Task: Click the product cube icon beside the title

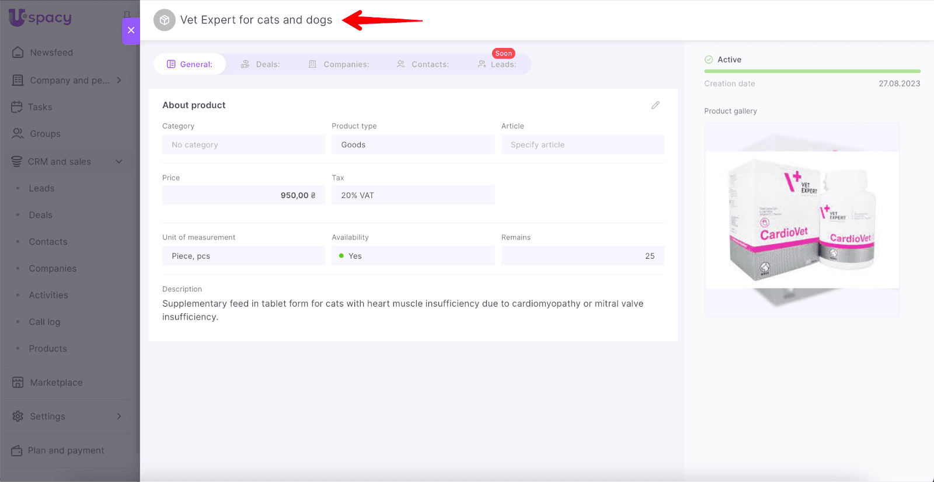Action: (165, 20)
